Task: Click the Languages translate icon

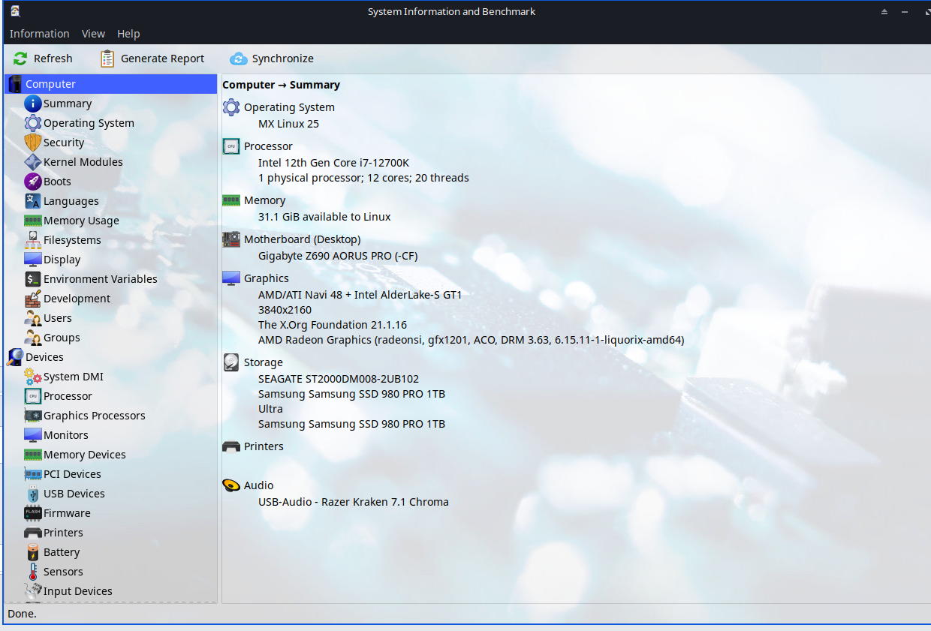Action: (32, 201)
